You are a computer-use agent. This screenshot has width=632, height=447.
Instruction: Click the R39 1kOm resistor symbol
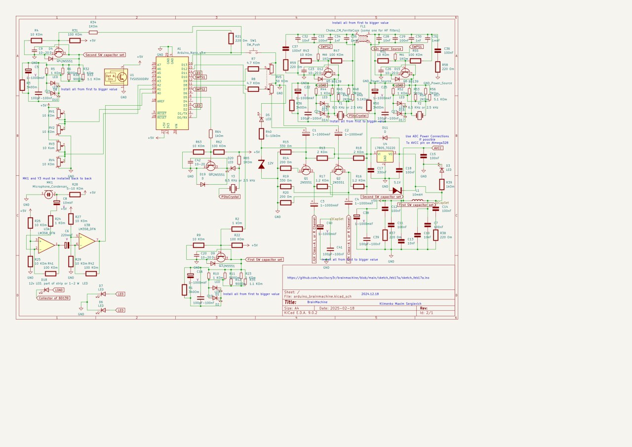pos(441,184)
